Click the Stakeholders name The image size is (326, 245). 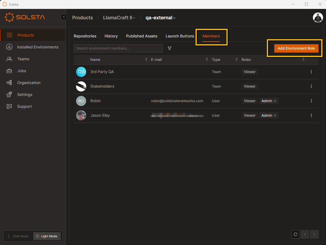pos(102,86)
